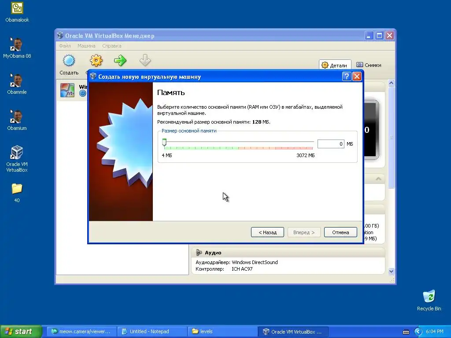This screenshot has width=451, height=338.
Task: Click the Oracle VM VirtualBox taskbar item
Action: 293,332
